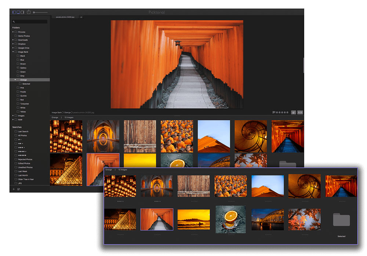The height and width of the screenshot is (256, 367).
Task: Open the A|B compare view
Action: pos(300,112)
